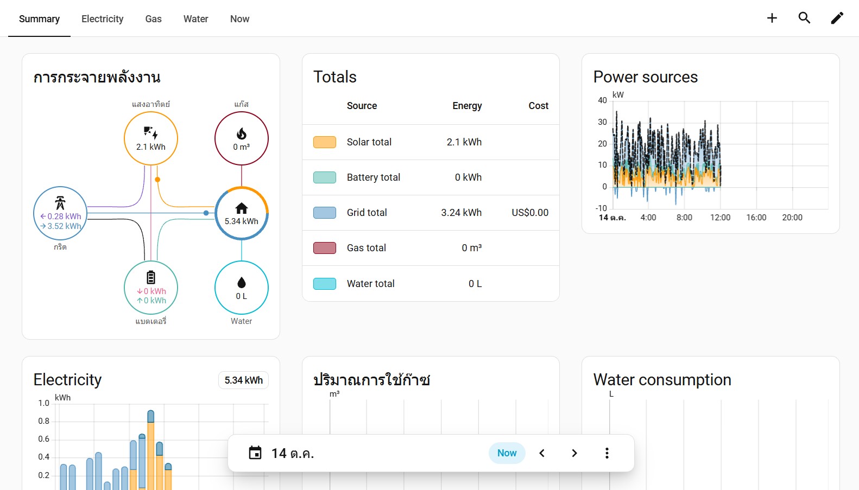859x490 pixels.
Task: Click the 3.24 kWh grid energy value
Action: [x=462, y=213]
